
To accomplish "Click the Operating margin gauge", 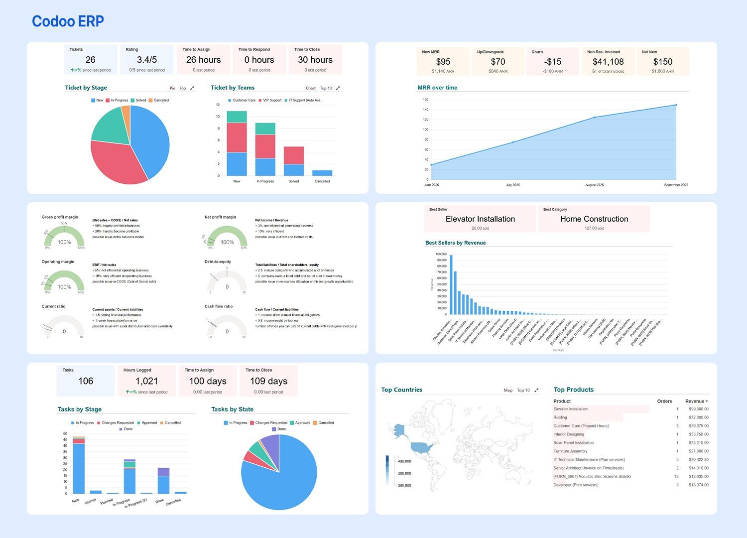I will (64, 282).
